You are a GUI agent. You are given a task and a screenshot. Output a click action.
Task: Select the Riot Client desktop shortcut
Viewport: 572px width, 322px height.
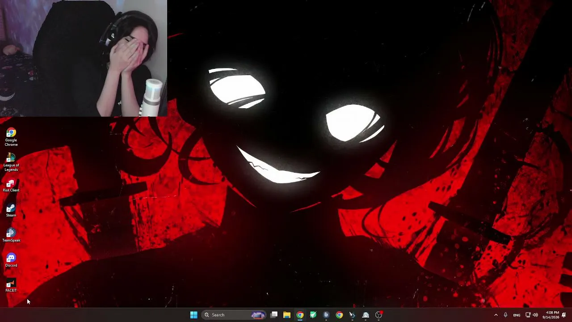[11, 186]
